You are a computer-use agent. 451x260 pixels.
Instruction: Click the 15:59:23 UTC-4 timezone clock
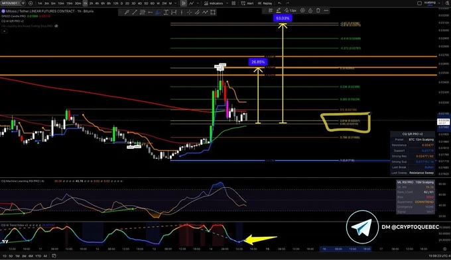pyautogui.click(x=440, y=255)
